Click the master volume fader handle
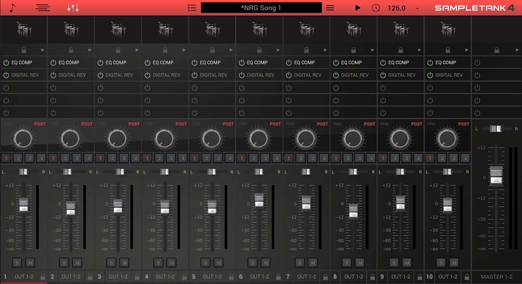522x284 pixels. coord(497,175)
